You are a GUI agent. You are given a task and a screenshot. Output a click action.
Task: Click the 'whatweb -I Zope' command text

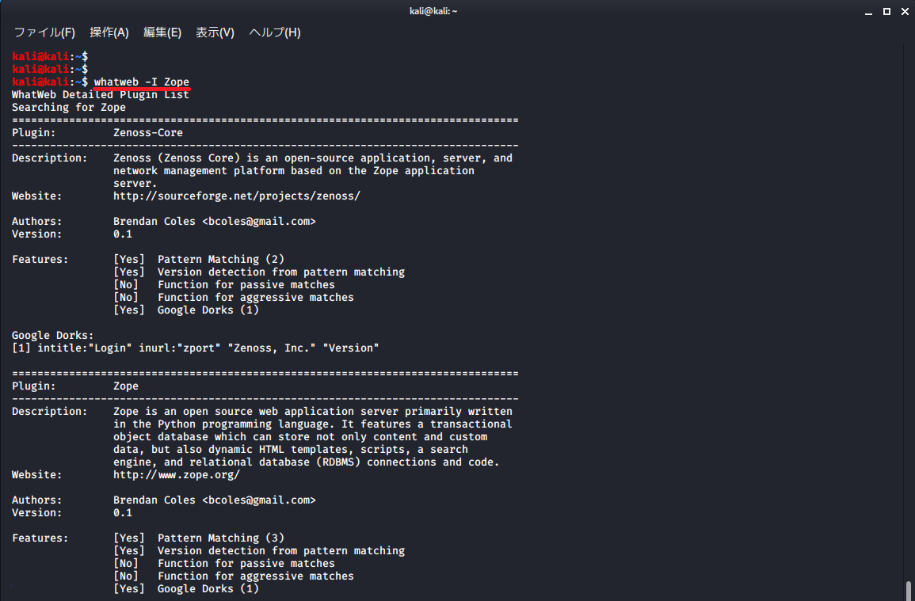(x=142, y=82)
